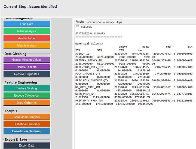
Task: Show the Statistical Summary
Action: (x=27, y=124)
